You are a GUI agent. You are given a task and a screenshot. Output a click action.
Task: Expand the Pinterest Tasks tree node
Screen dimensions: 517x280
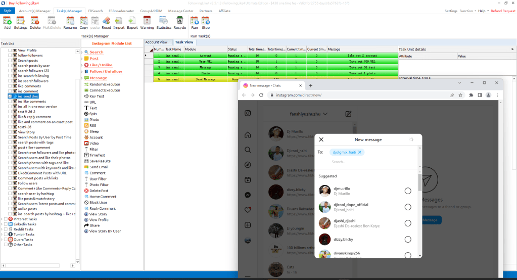(x=3, y=219)
